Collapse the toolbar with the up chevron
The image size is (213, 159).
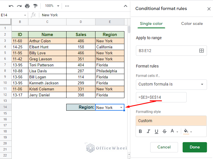pos(125,6)
